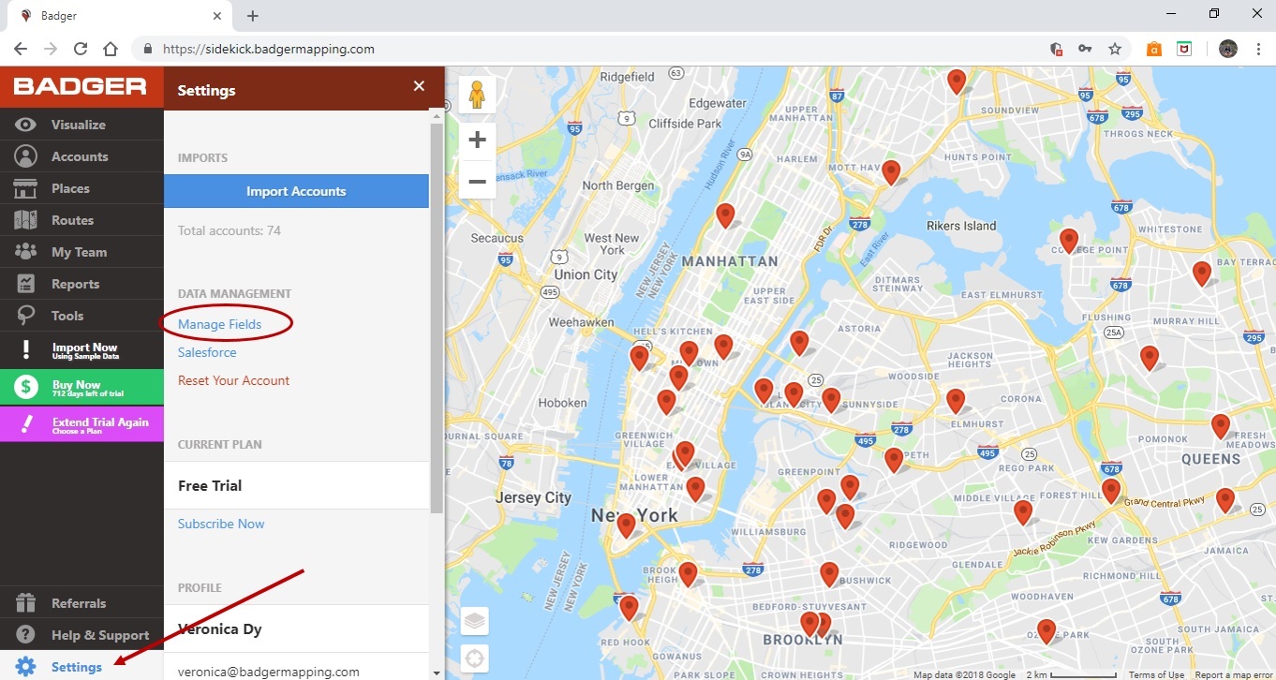The width and height of the screenshot is (1276, 680).
Task: Click the Veronica Dy profile name
Action: click(x=219, y=628)
